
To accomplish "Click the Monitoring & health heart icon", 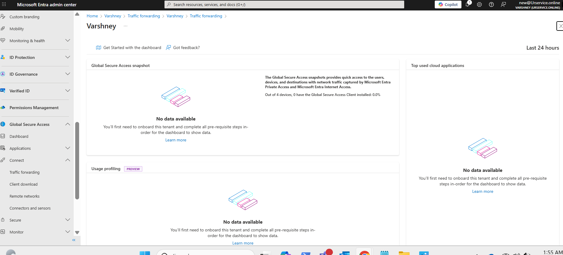I will tap(3, 40).
